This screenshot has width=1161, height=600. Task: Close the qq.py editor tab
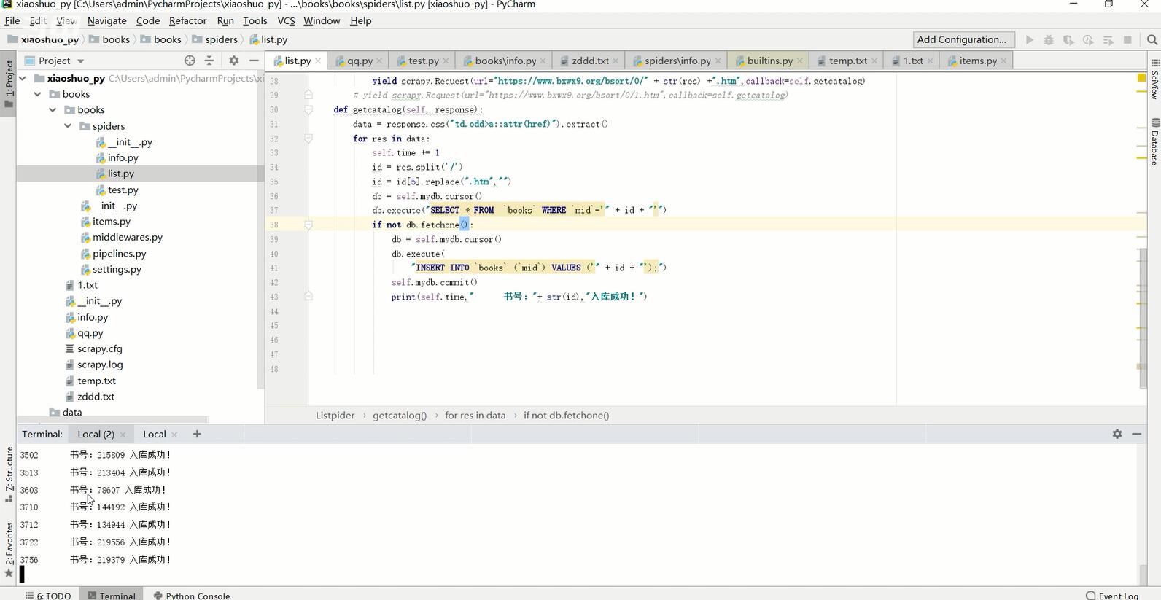click(378, 61)
